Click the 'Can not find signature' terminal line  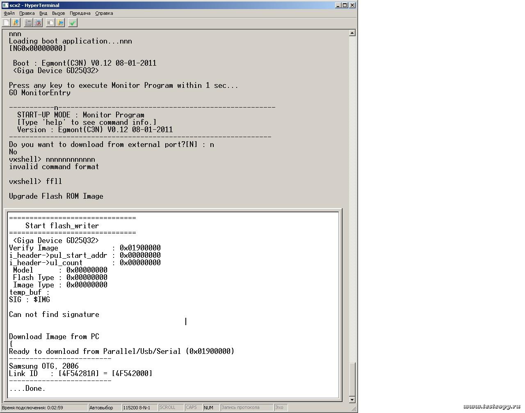tap(54, 314)
